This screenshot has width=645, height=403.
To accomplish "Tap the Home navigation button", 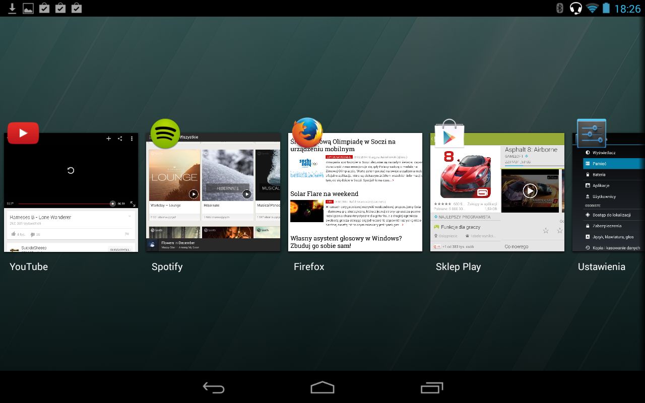I will (322, 387).
